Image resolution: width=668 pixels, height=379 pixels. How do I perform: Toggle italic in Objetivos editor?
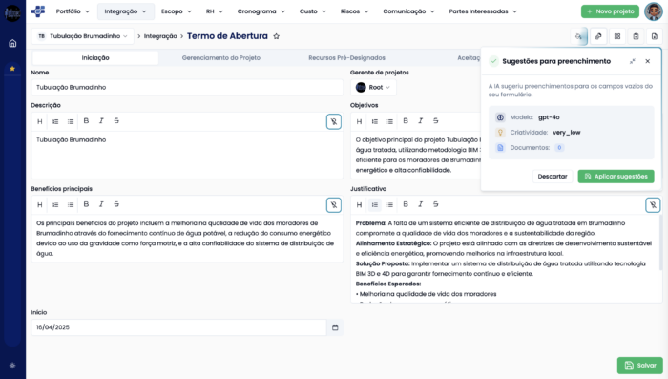[x=421, y=121]
